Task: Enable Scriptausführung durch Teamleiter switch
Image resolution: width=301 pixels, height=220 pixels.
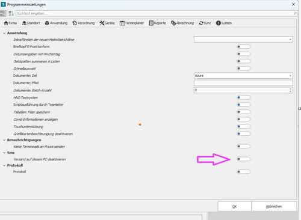Action: click(243, 105)
